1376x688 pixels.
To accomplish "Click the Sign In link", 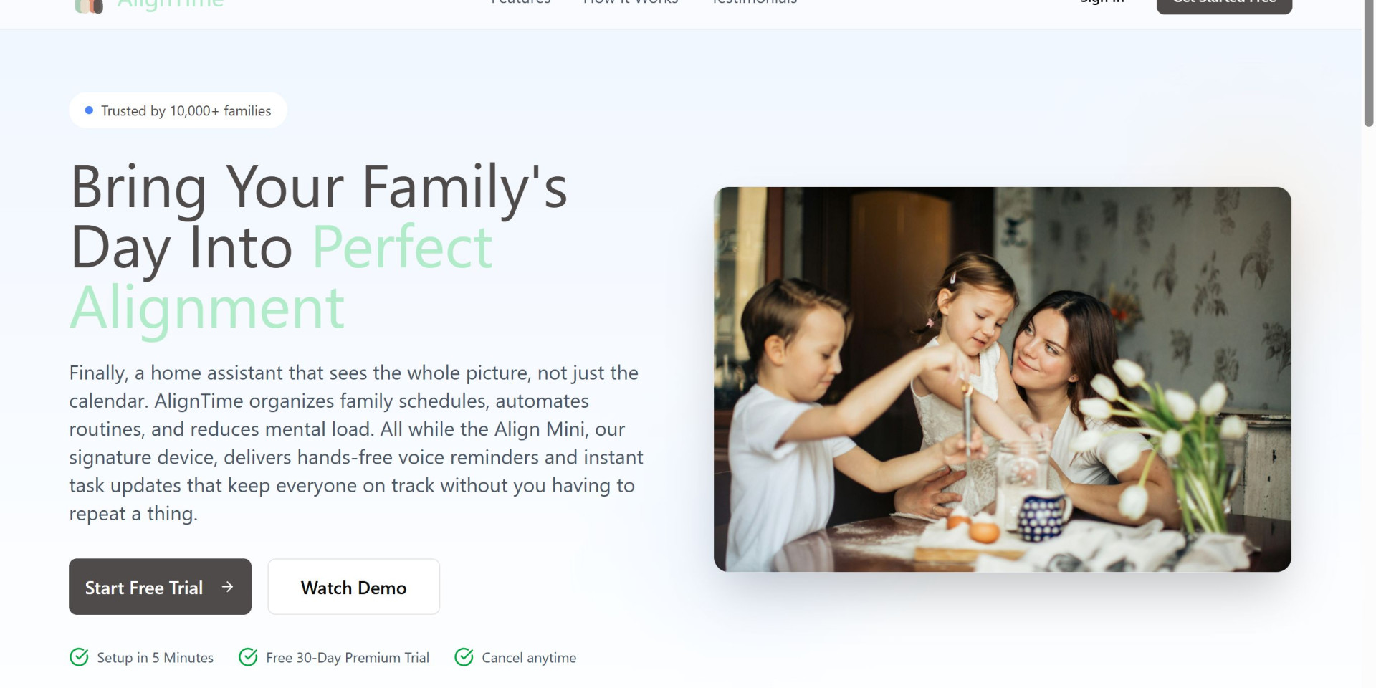I will 1102,2.
